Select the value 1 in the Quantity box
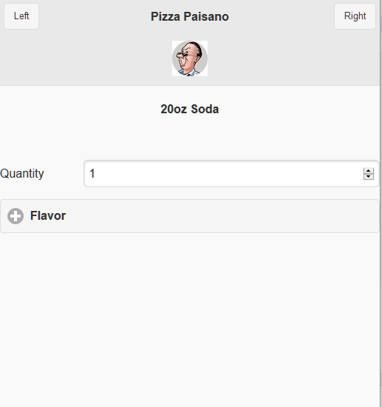 tap(92, 174)
